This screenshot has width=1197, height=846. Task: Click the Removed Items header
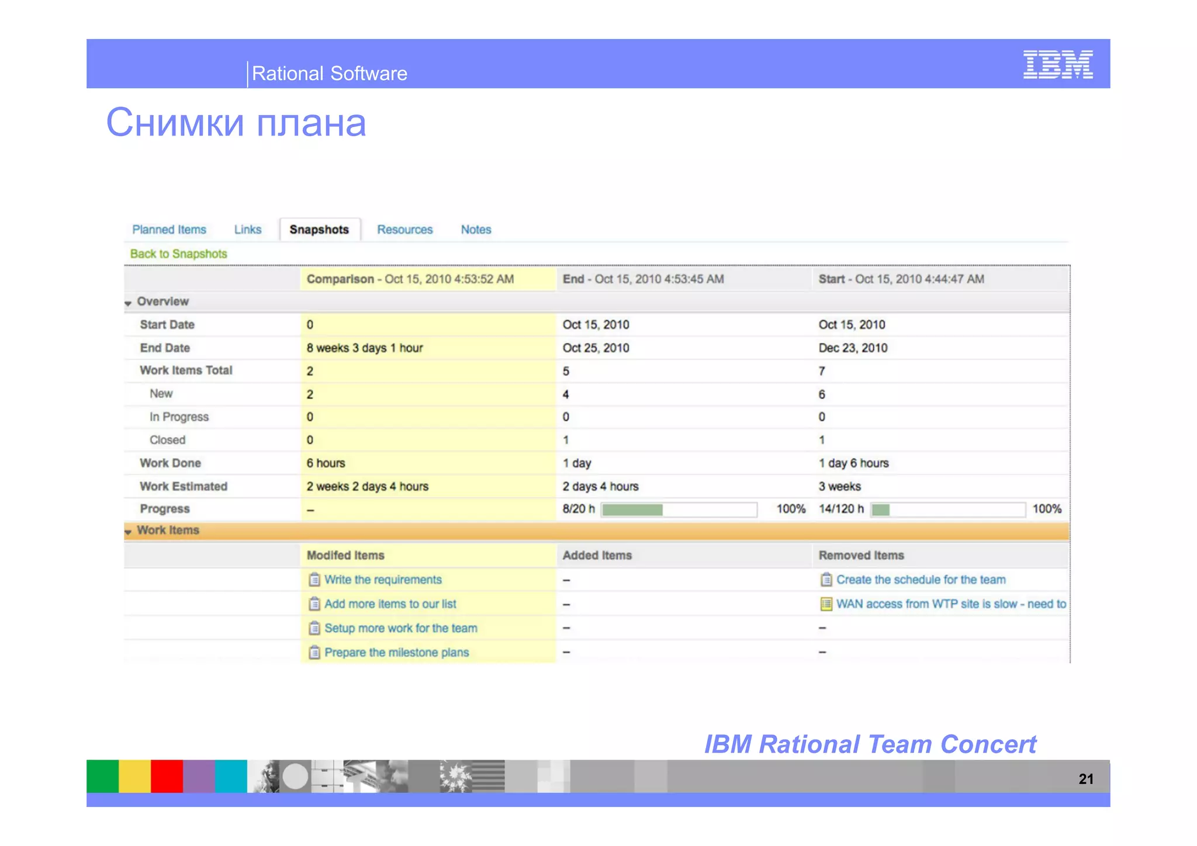[940, 556]
